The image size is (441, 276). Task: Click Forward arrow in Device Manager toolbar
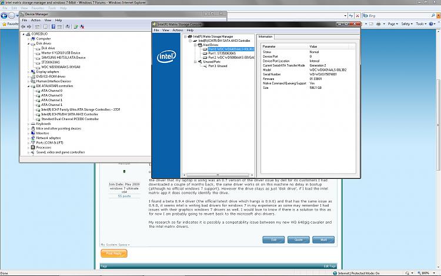click(x=29, y=26)
